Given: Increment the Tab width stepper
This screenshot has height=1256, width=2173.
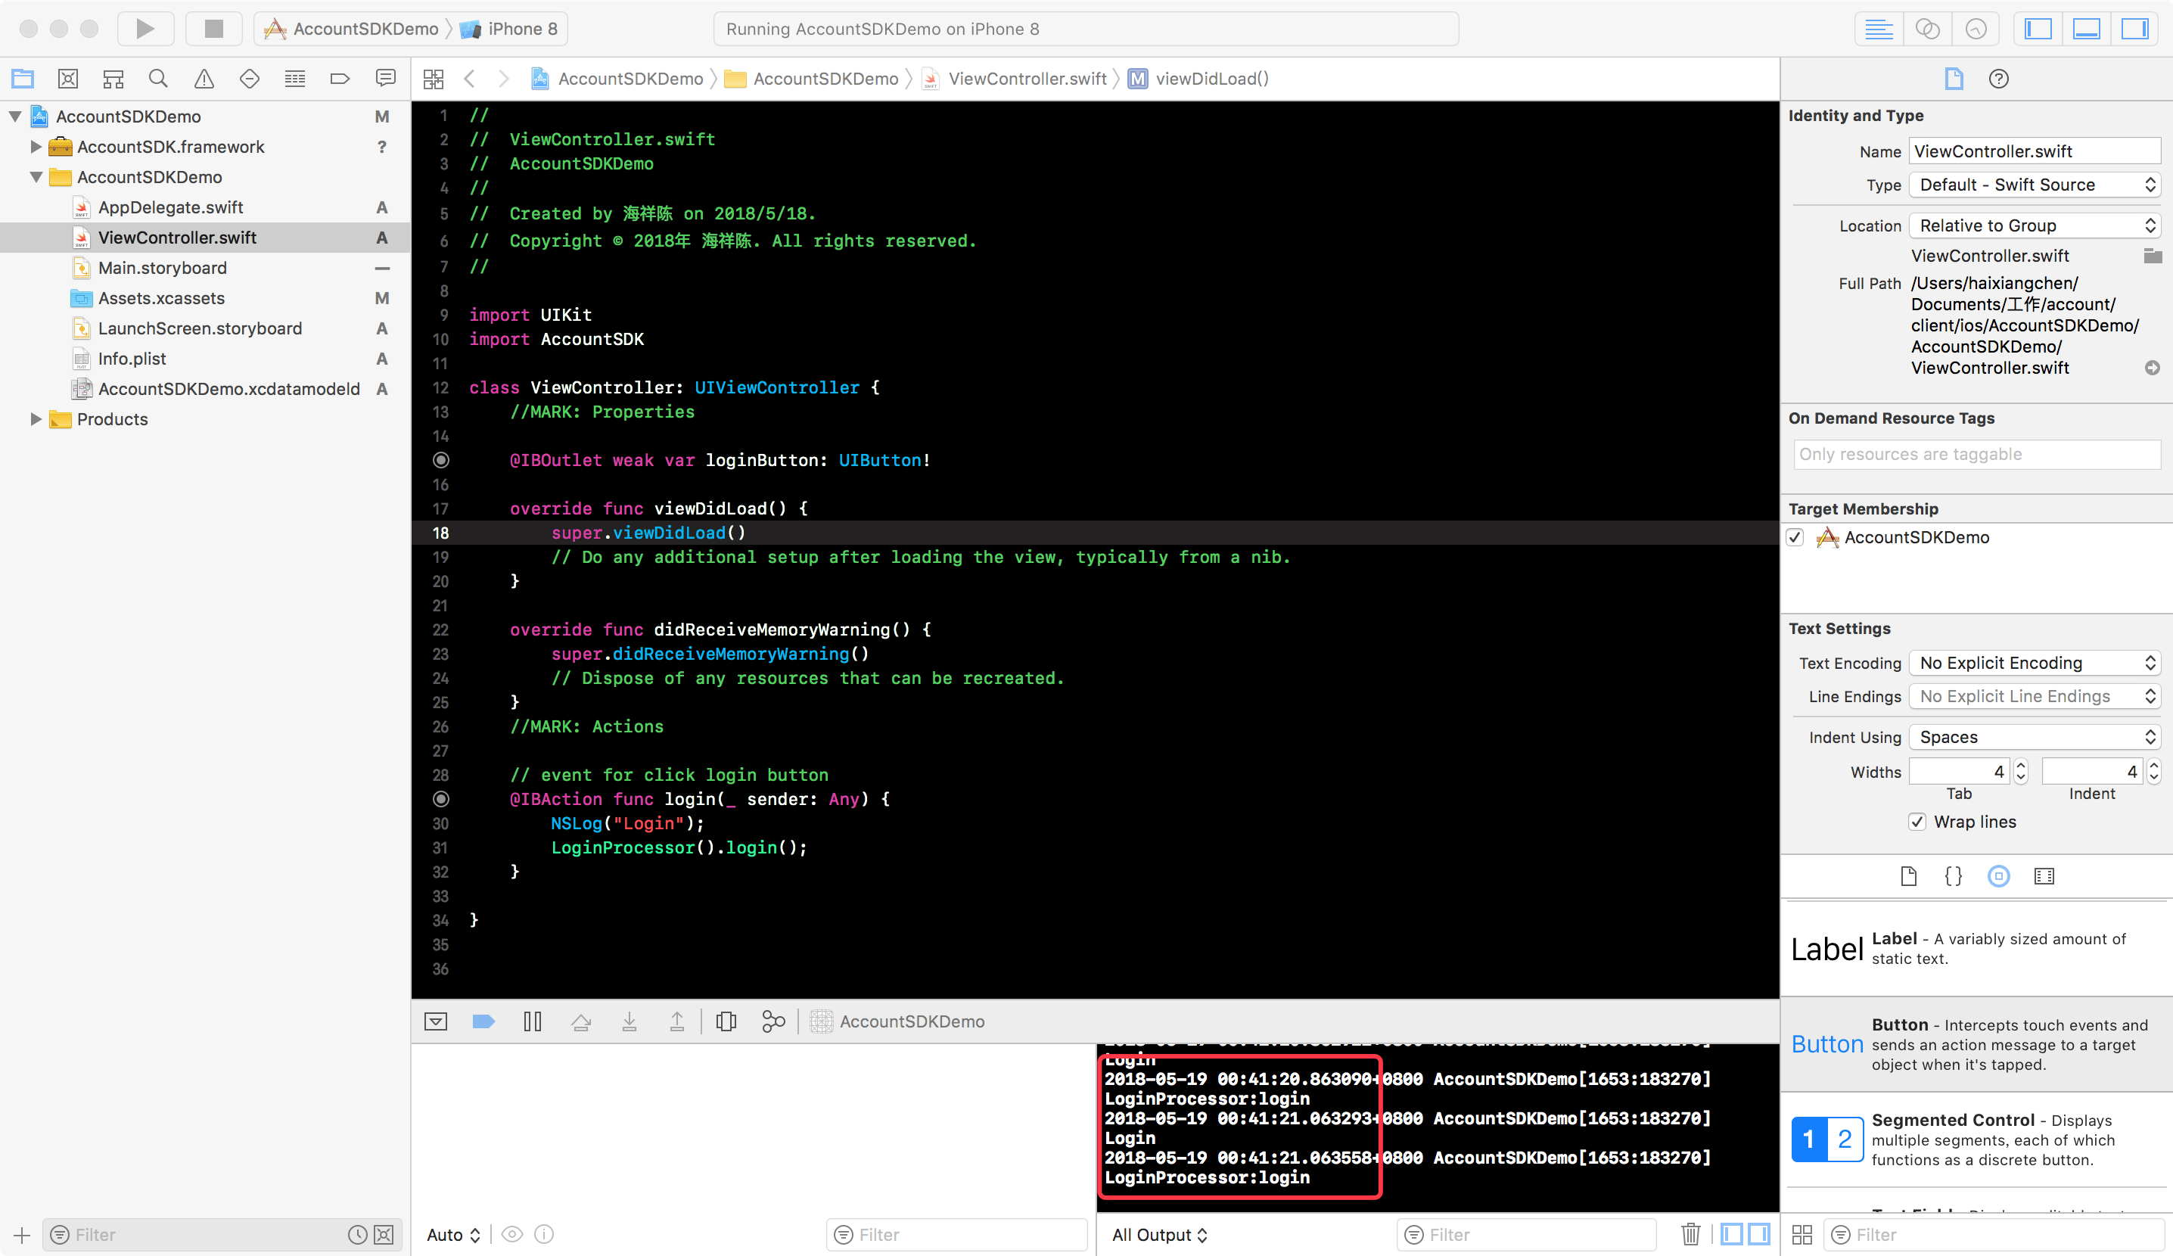Looking at the screenshot, I should click(2020, 765).
